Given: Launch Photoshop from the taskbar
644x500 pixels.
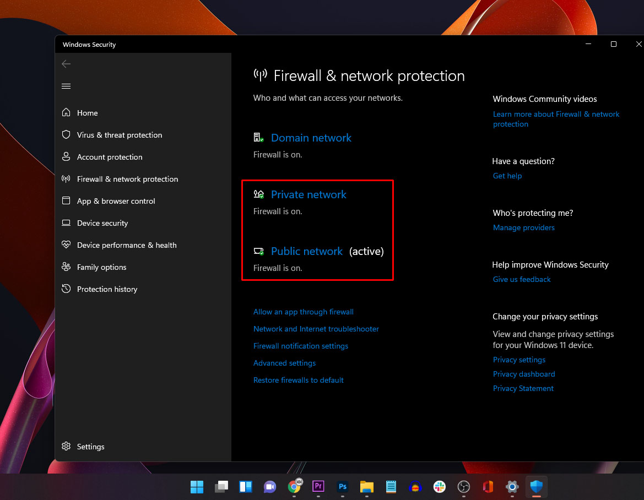Looking at the screenshot, I should [342, 487].
